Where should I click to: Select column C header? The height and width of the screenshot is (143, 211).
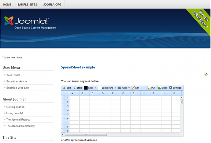pos(95,93)
